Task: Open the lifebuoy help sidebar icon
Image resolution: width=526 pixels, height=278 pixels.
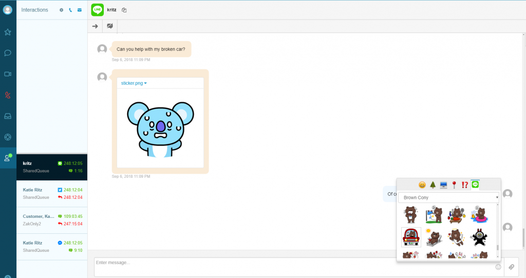Action: coord(8,137)
